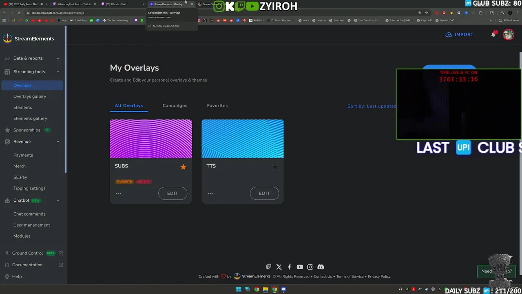The width and height of the screenshot is (522, 294).
Task: Switch to the All Overlays tab
Action: click(129, 105)
